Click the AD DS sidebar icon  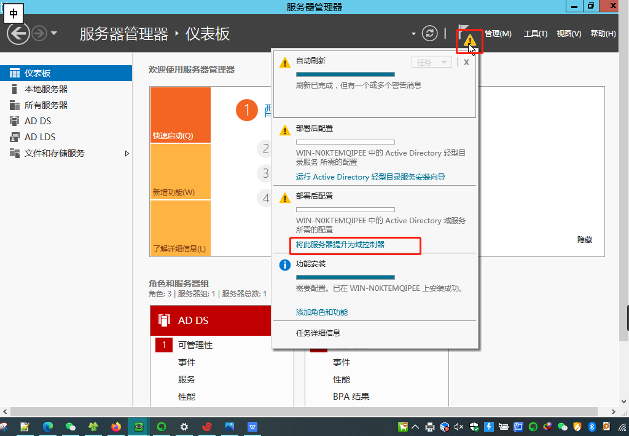15,121
